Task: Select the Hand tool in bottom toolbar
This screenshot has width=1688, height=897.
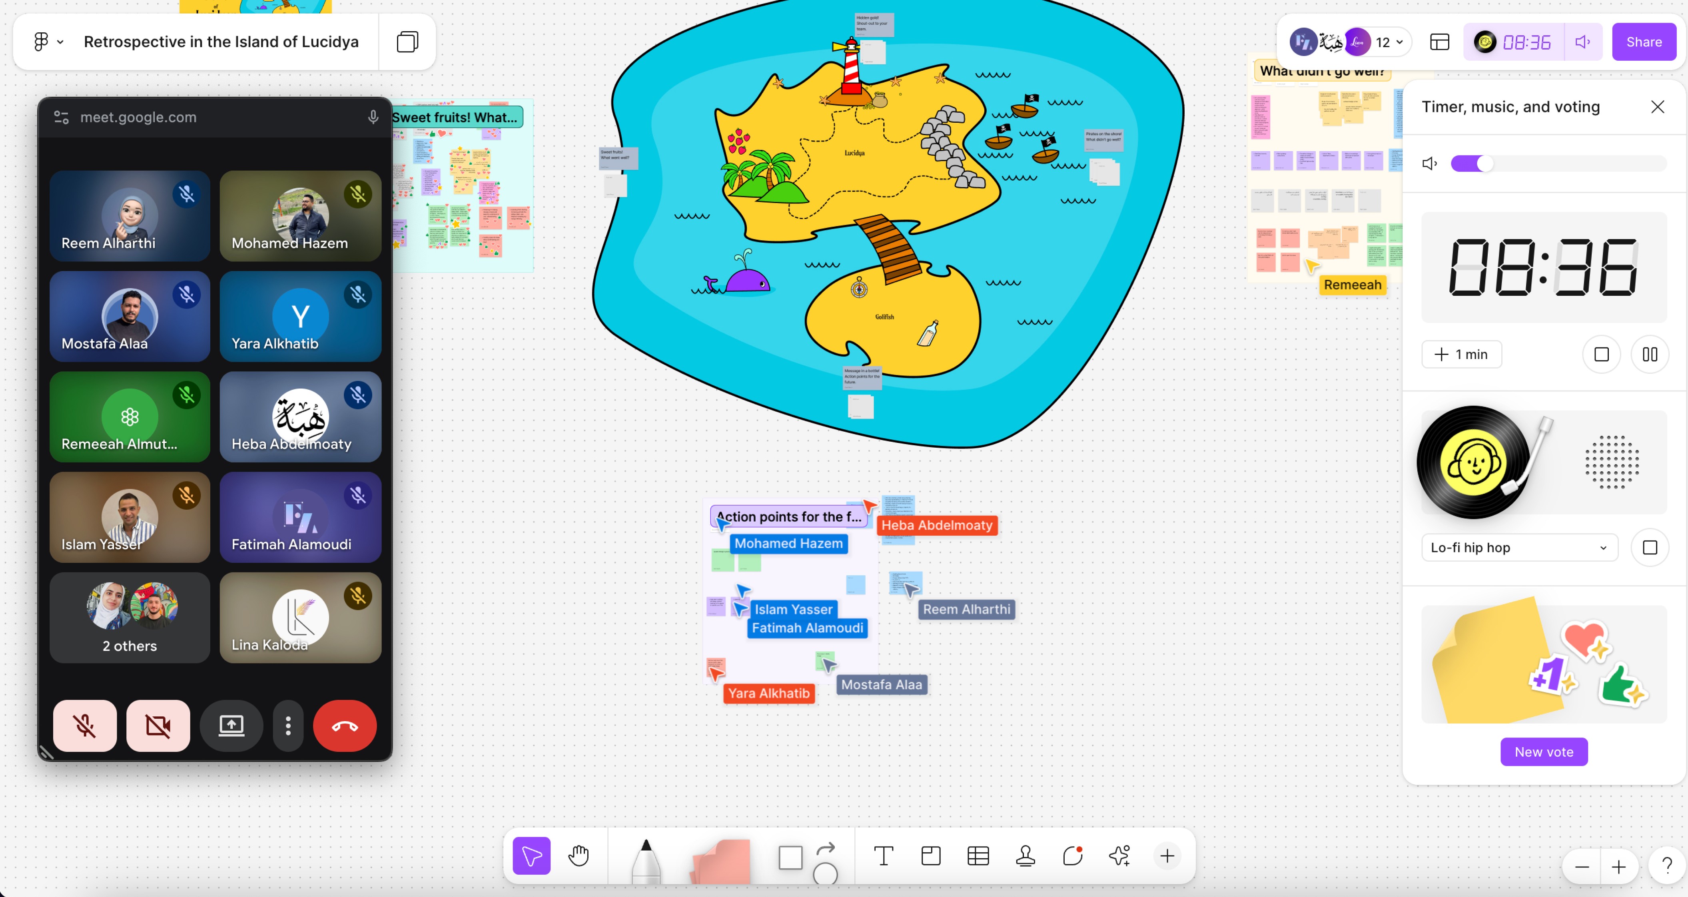Action: [x=579, y=855]
